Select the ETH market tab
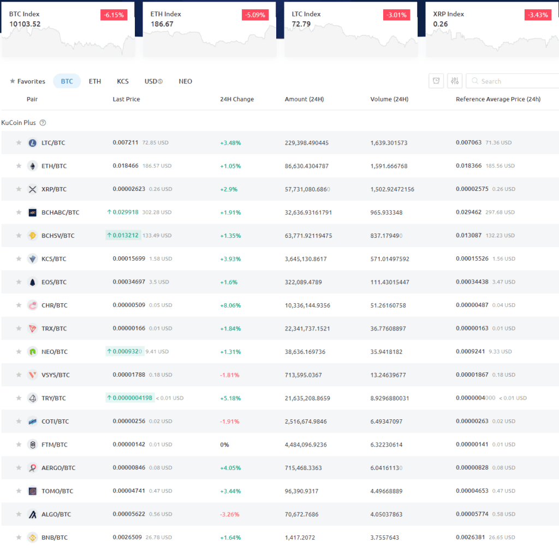The height and width of the screenshot is (548, 559). coord(95,81)
